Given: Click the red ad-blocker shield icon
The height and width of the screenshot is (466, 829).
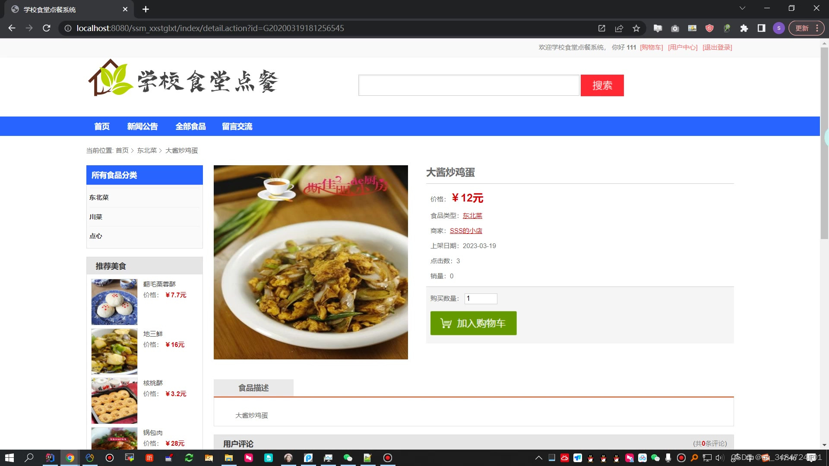Looking at the screenshot, I should pos(709,28).
